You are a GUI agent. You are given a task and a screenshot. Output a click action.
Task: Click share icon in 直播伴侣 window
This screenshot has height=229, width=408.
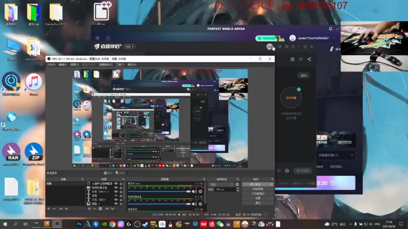tap(309, 59)
